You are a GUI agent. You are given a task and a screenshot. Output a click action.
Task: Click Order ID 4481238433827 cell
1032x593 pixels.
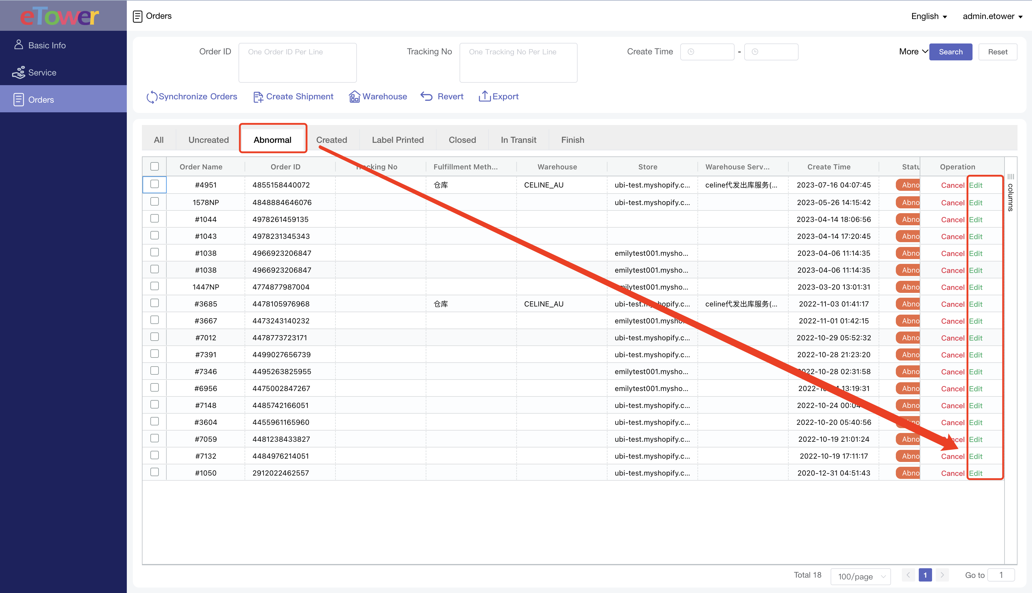coord(281,439)
